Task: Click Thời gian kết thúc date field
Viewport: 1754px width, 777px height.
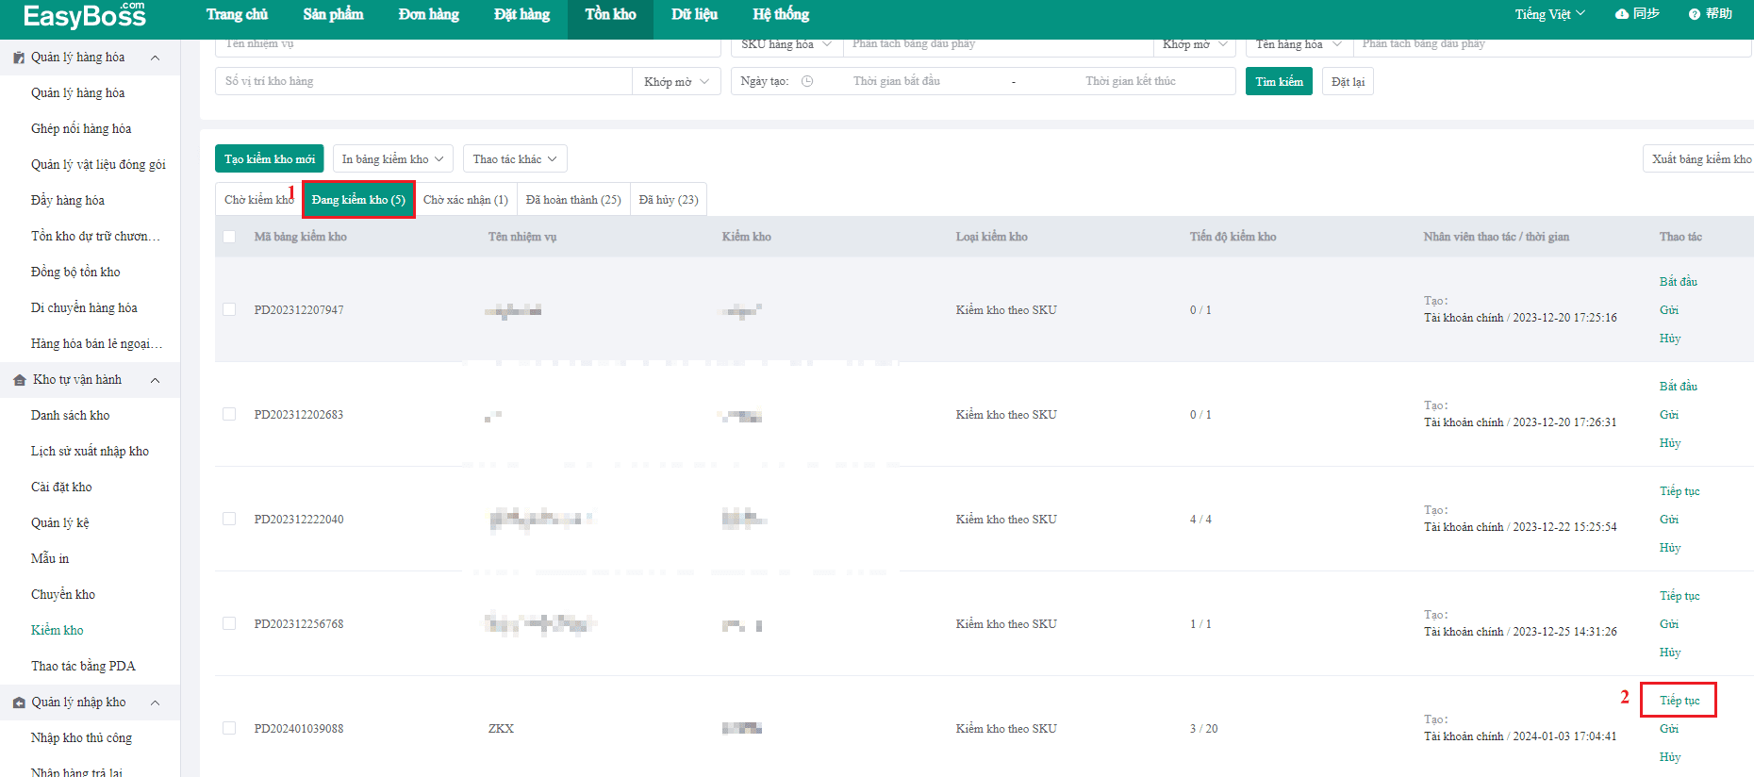Action: click(x=1130, y=81)
